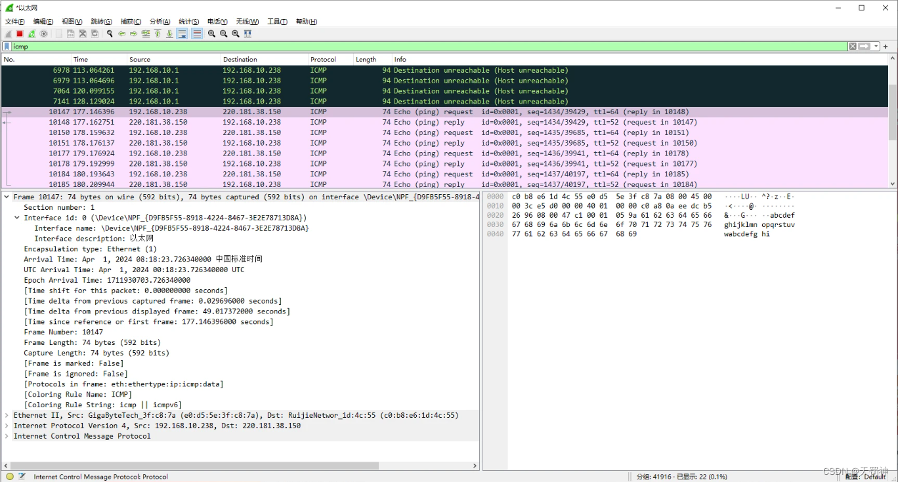Reset packet text to normal size
Viewport: 898px width, 482px height.
236,33
